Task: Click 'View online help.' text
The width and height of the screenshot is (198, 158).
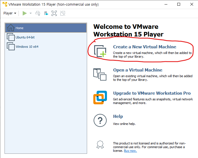Action: [124, 124]
